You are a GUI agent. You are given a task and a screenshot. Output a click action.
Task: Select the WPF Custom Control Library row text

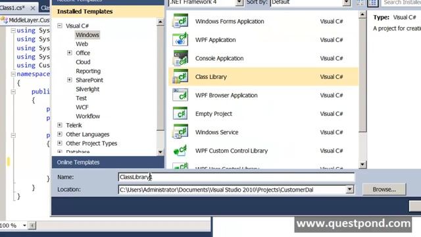coord(232,151)
